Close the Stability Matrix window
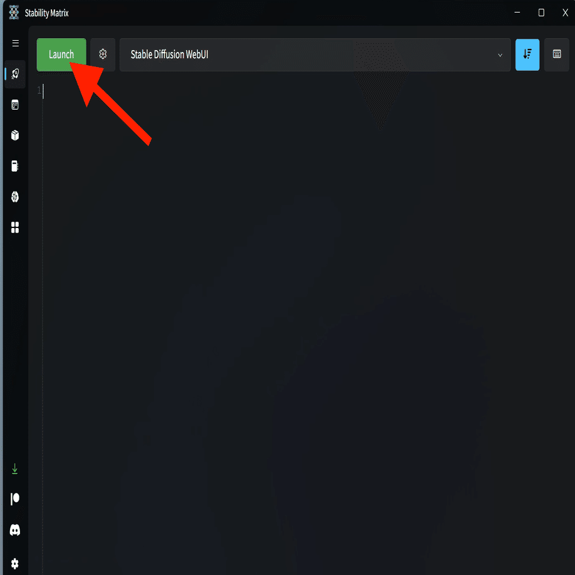The width and height of the screenshot is (575, 575). (x=565, y=13)
